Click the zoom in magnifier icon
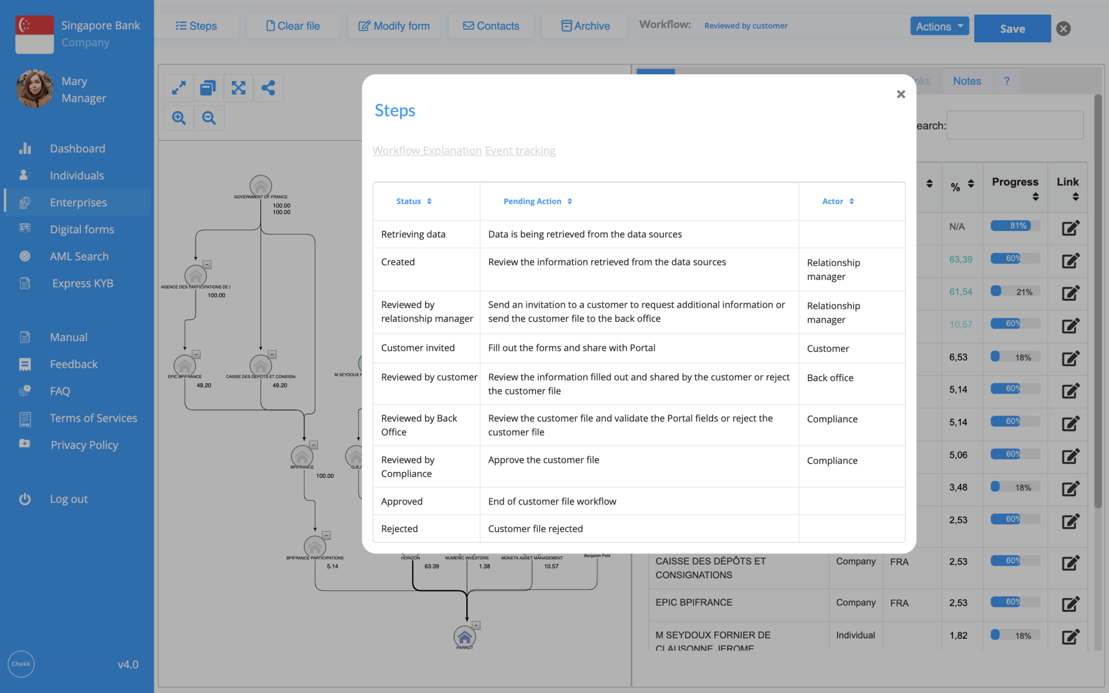Image resolution: width=1109 pixels, height=693 pixels. (179, 117)
